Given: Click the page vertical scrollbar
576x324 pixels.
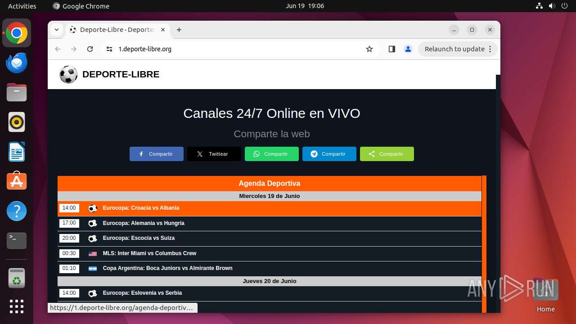Looking at the screenshot, I should [x=498, y=193].
